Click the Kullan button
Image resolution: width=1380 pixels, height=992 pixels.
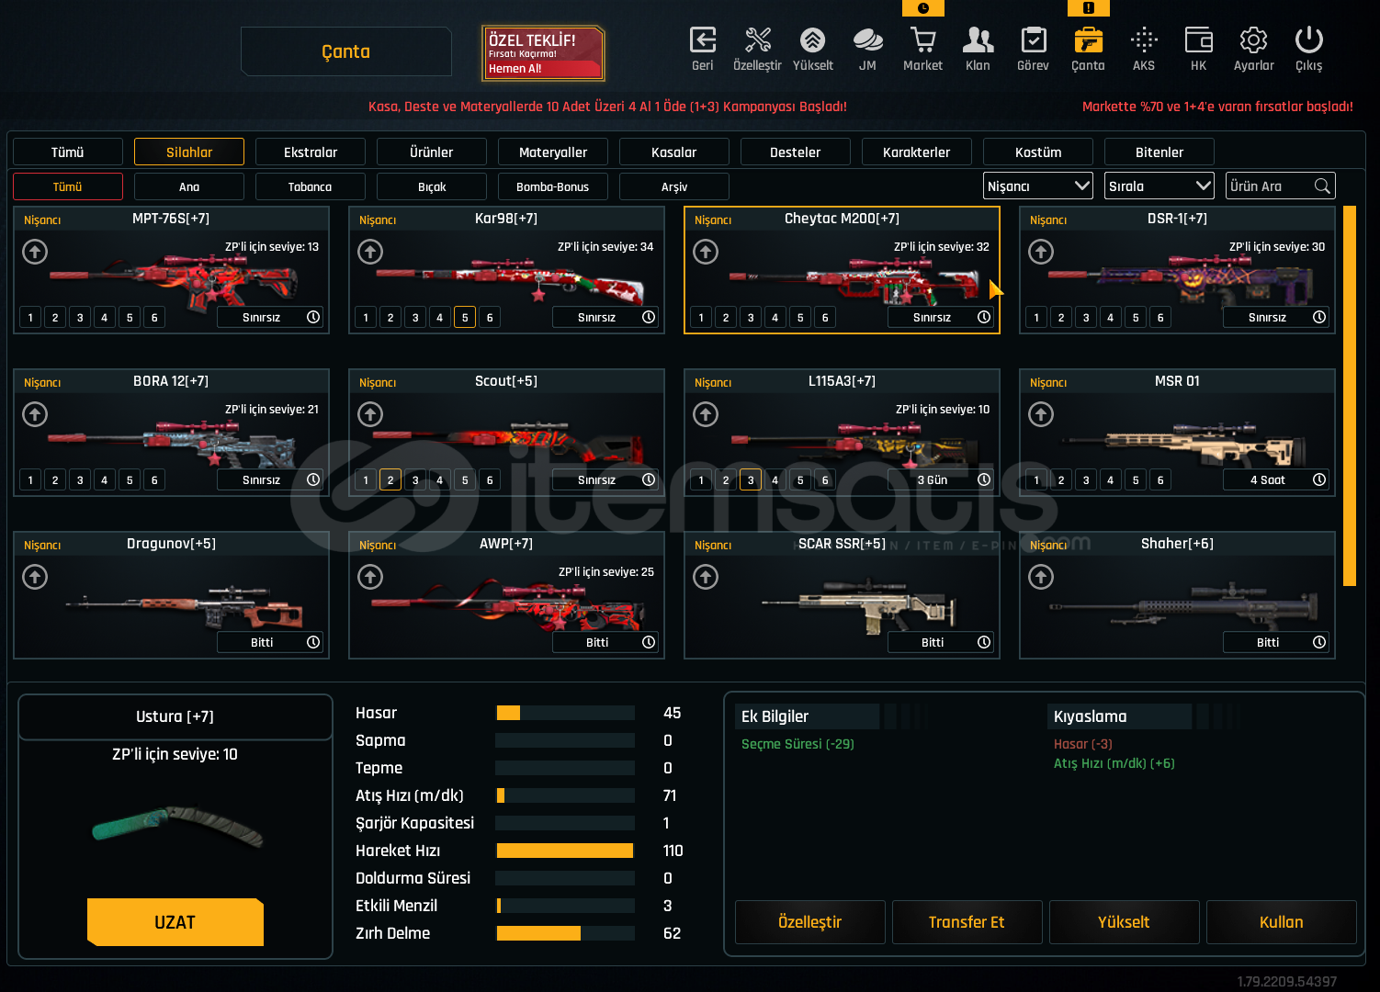[1281, 922]
